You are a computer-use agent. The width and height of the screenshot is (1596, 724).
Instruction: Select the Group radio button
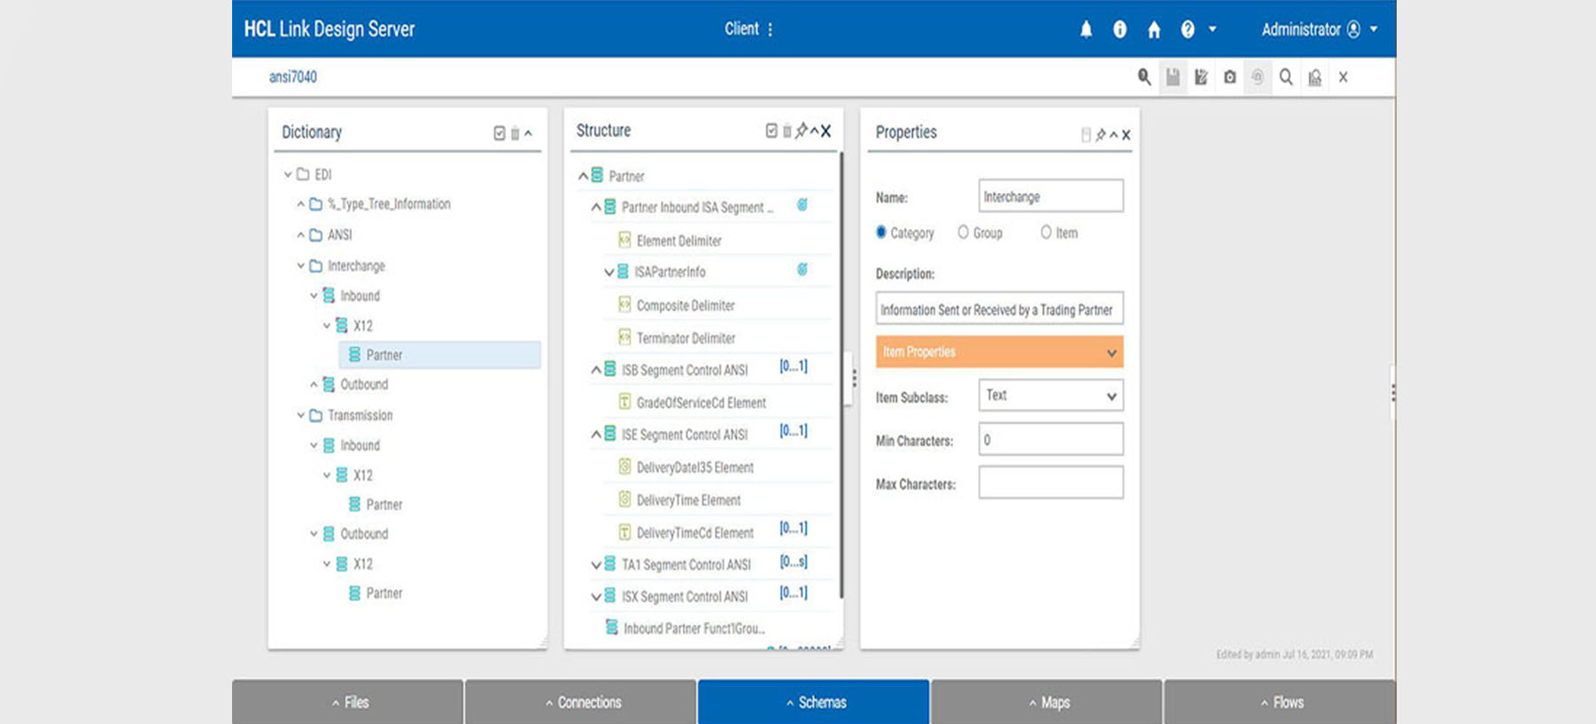tap(963, 232)
